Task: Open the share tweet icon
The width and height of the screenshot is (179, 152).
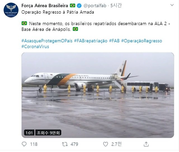Action: coord(146,144)
